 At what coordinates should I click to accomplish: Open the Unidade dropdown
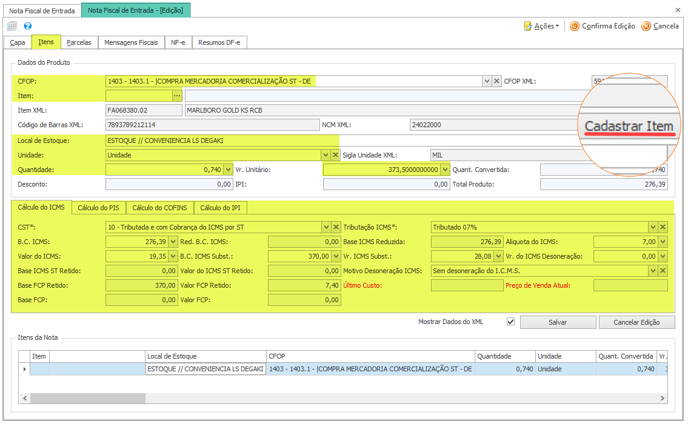[326, 155]
